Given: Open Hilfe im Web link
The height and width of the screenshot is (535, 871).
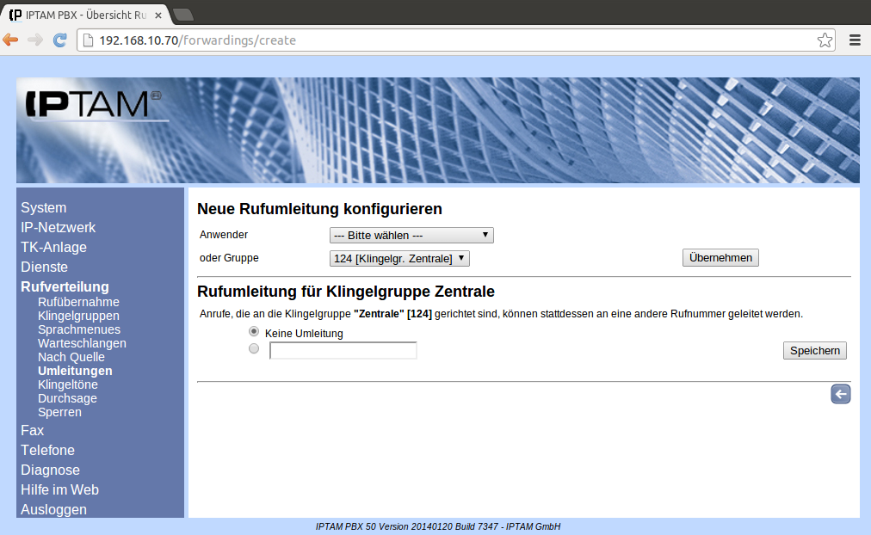Looking at the screenshot, I should pyautogui.click(x=59, y=489).
